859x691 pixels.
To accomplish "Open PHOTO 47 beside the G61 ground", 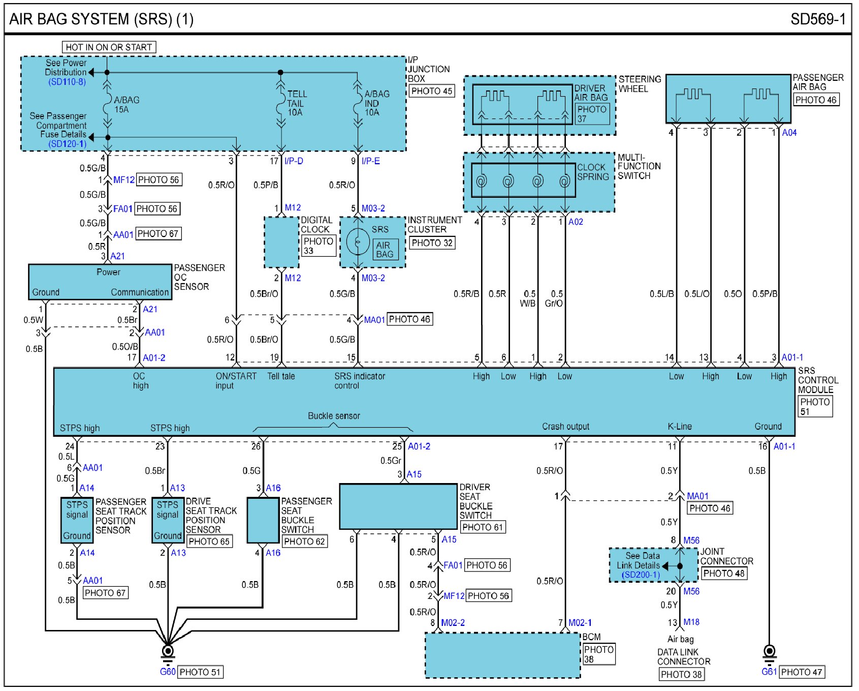I will (x=801, y=672).
